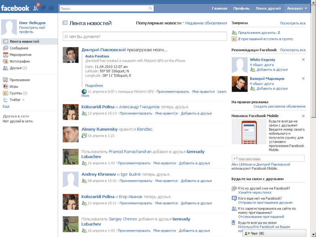Click Learn More on Auto Position post

222,92
